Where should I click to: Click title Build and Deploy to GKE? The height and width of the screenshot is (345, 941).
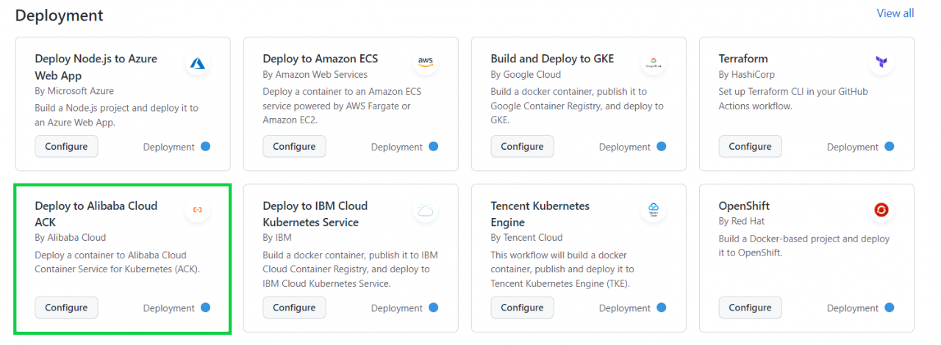click(552, 59)
